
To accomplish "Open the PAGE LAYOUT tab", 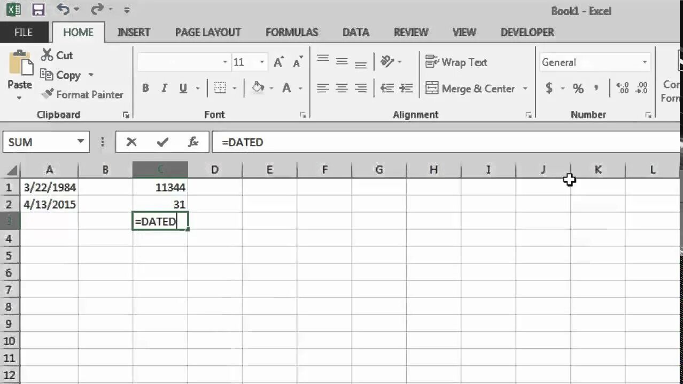I will (x=208, y=33).
